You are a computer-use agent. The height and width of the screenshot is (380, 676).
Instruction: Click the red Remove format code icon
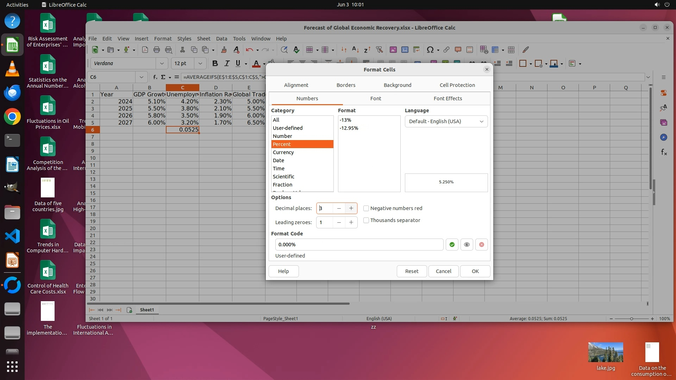(x=481, y=245)
